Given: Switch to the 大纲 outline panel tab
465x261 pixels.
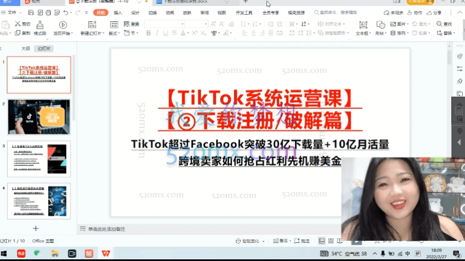Looking at the screenshot, I should [26, 49].
